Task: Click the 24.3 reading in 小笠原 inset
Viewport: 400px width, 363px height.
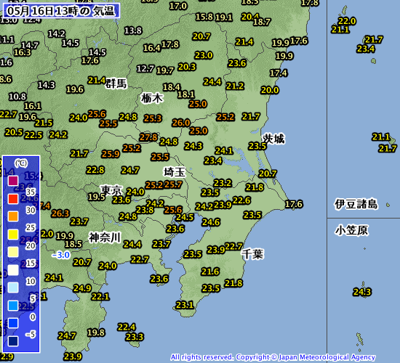Action: [x=362, y=292]
